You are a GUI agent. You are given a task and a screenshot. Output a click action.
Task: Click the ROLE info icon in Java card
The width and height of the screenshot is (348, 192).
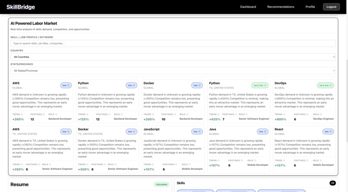click(255, 160)
